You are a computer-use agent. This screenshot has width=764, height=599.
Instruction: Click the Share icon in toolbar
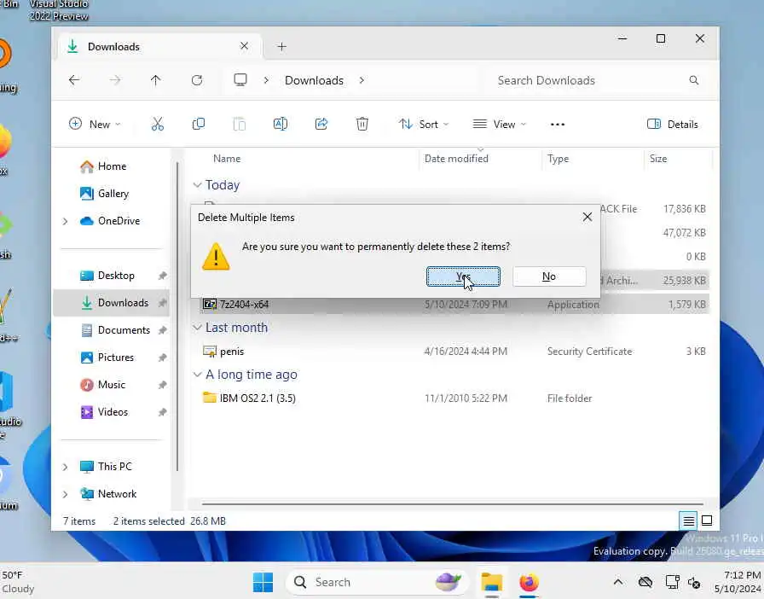pyautogui.click(x=321, y=125)
